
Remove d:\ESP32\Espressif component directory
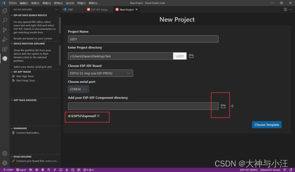tap(98, 116)
